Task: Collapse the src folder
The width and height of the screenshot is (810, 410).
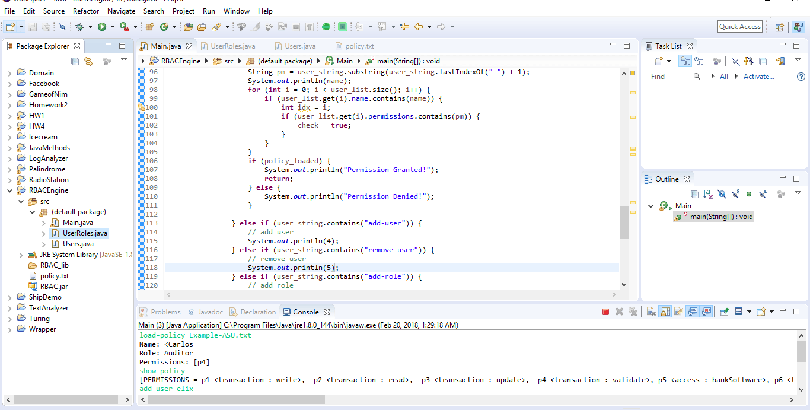Action: point(21,201)
